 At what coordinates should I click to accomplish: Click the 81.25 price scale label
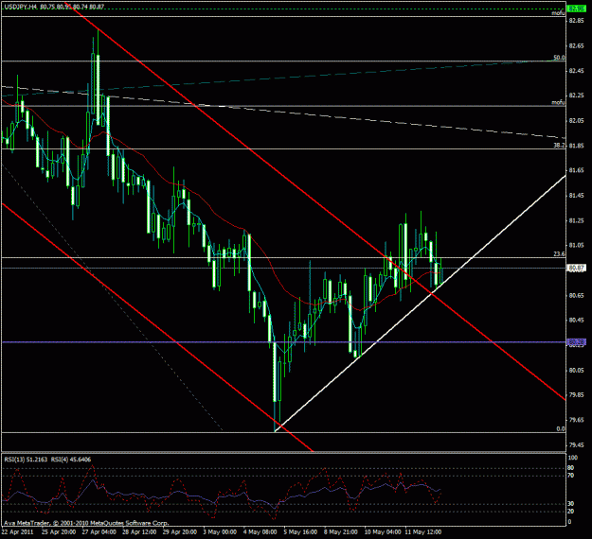coord(576,220)
